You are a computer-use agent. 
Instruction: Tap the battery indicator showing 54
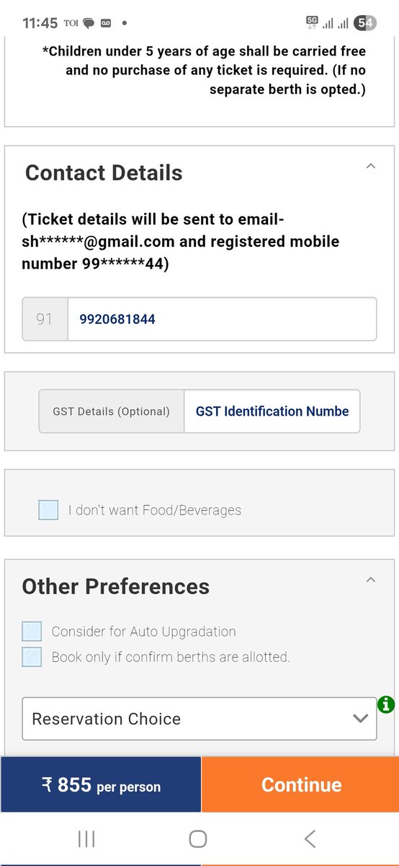[367, 23]
